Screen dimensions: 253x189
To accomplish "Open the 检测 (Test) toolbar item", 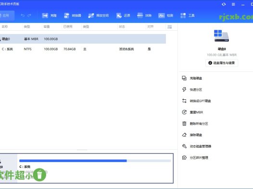I will [x=166, y=15].
